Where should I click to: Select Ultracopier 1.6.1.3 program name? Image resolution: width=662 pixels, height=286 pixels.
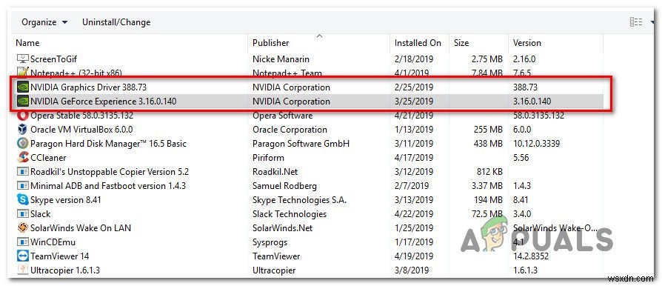[x=65, y=270]
